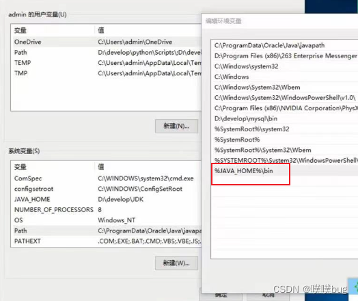Confirm with 确定 in edit environment variable dialog
This screenshot has width=358, height=301.
pyautogui.click(x=221, y=296)
